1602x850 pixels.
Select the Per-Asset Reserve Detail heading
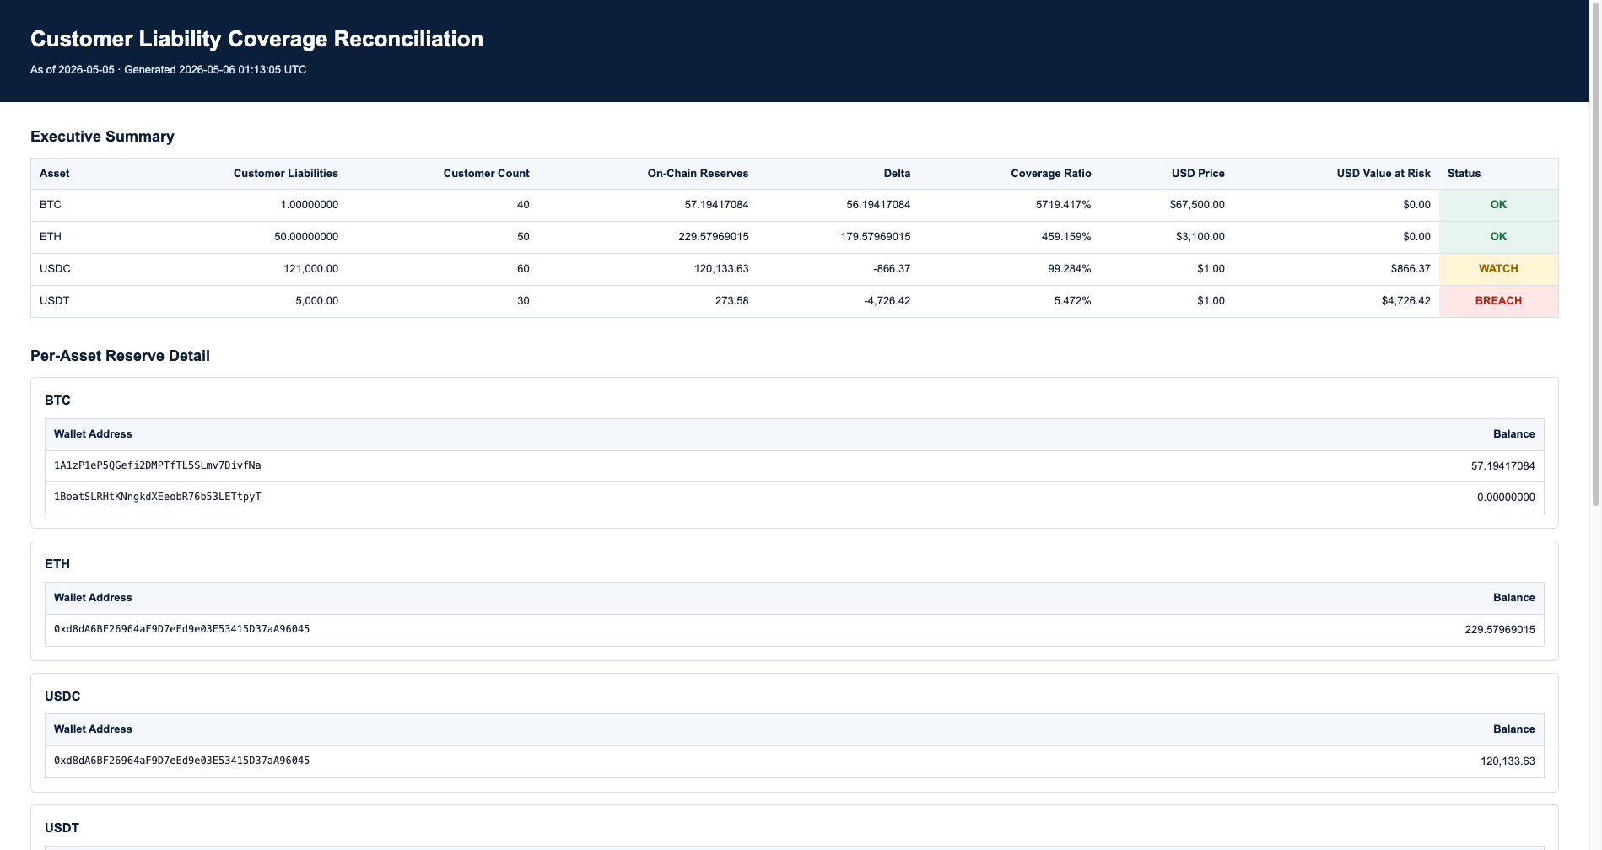pyautogui.click(x=120, y=356)
